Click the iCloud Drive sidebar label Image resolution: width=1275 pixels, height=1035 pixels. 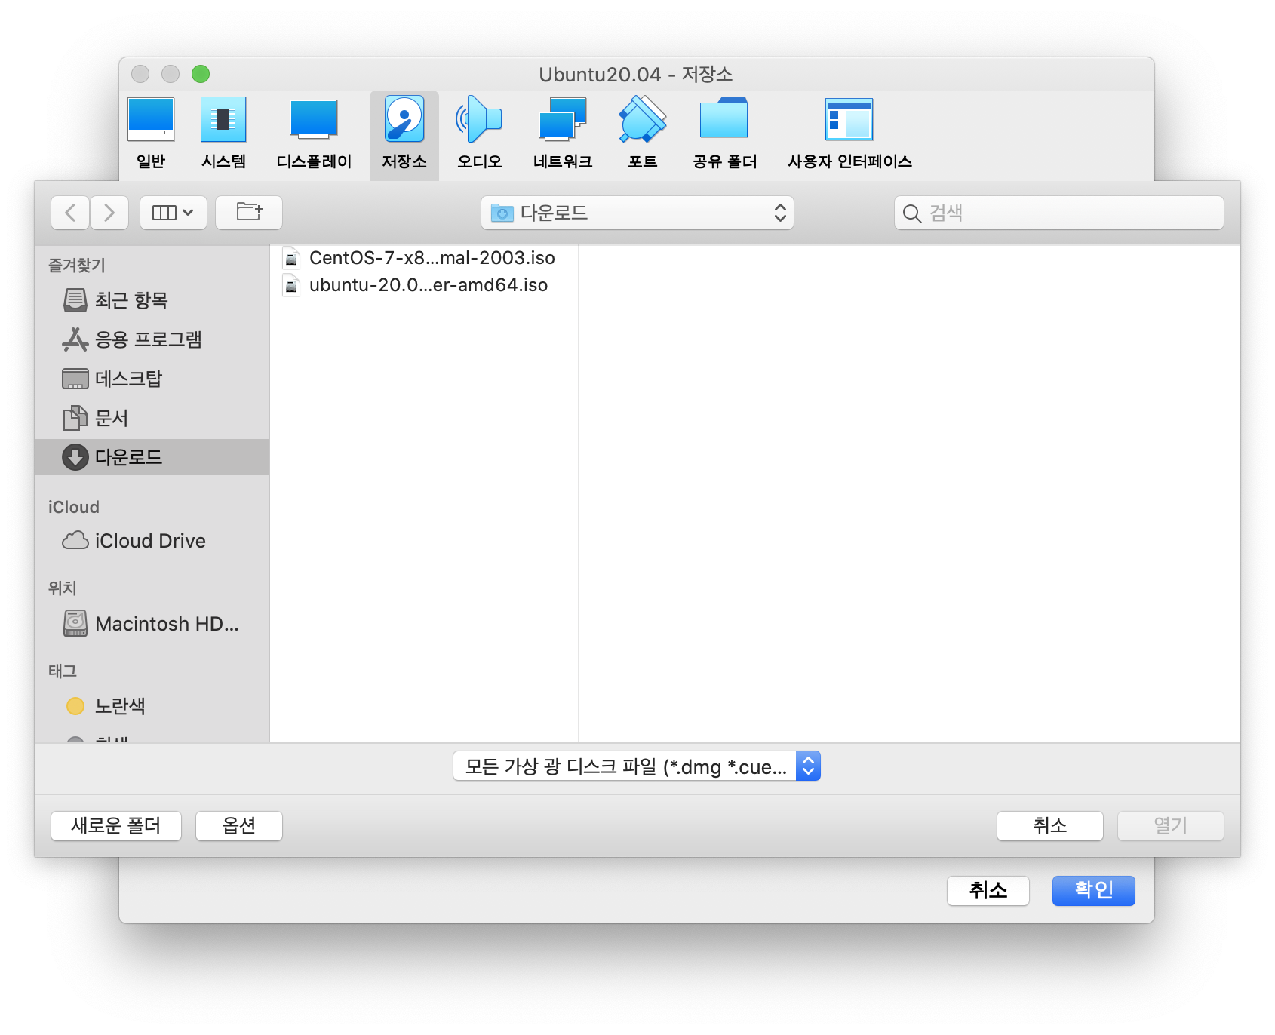(150, 541)
